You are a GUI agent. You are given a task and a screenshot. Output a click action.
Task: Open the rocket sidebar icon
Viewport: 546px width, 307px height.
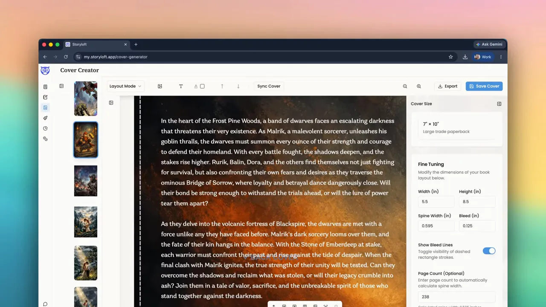click(x=45, y=118)
